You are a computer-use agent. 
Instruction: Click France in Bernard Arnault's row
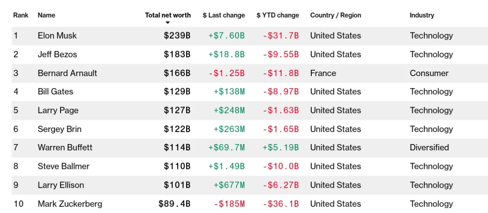(323, 73)
